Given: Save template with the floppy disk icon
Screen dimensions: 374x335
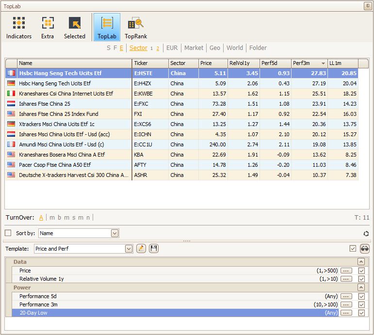Looking at the screenshot, I should pos(154,249).
